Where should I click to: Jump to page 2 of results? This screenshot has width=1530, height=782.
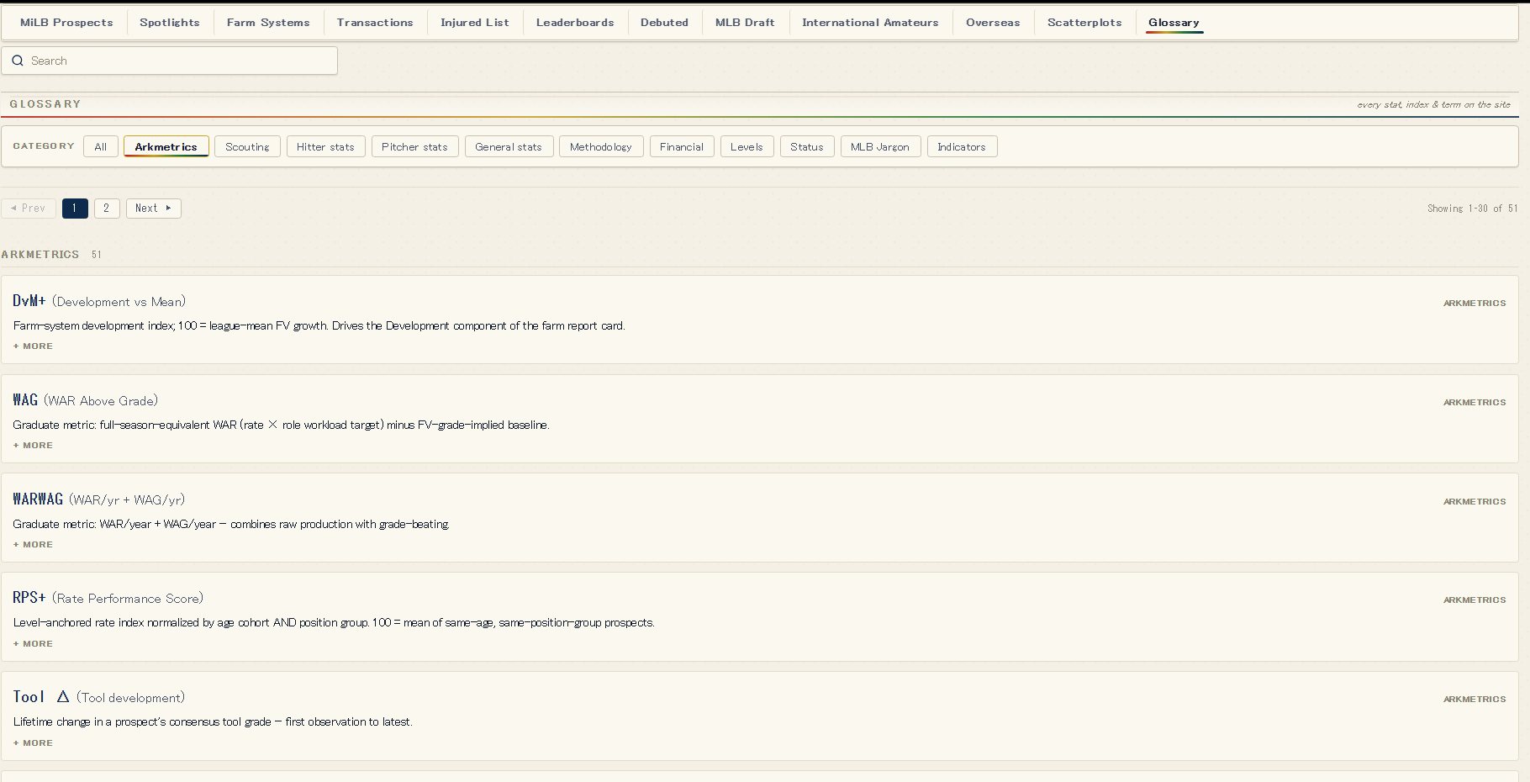click(107, 208)
